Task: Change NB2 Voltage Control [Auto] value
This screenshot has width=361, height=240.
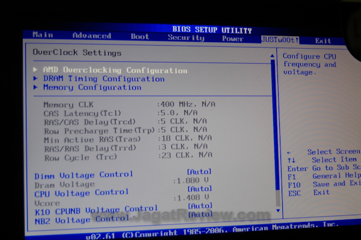Action: click(x=200, y=215)
